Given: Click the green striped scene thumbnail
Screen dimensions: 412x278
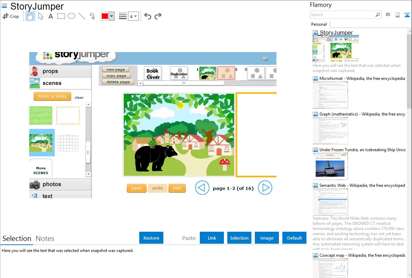Looking at the screenshot, I should (x=41, y=116).
